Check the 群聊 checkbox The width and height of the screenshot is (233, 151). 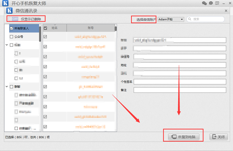(11, 87)
